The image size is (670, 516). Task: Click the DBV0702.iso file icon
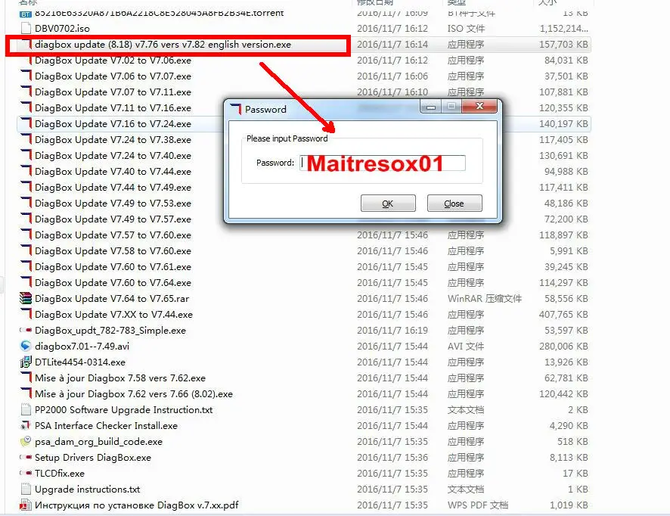(x=26, y=29)
